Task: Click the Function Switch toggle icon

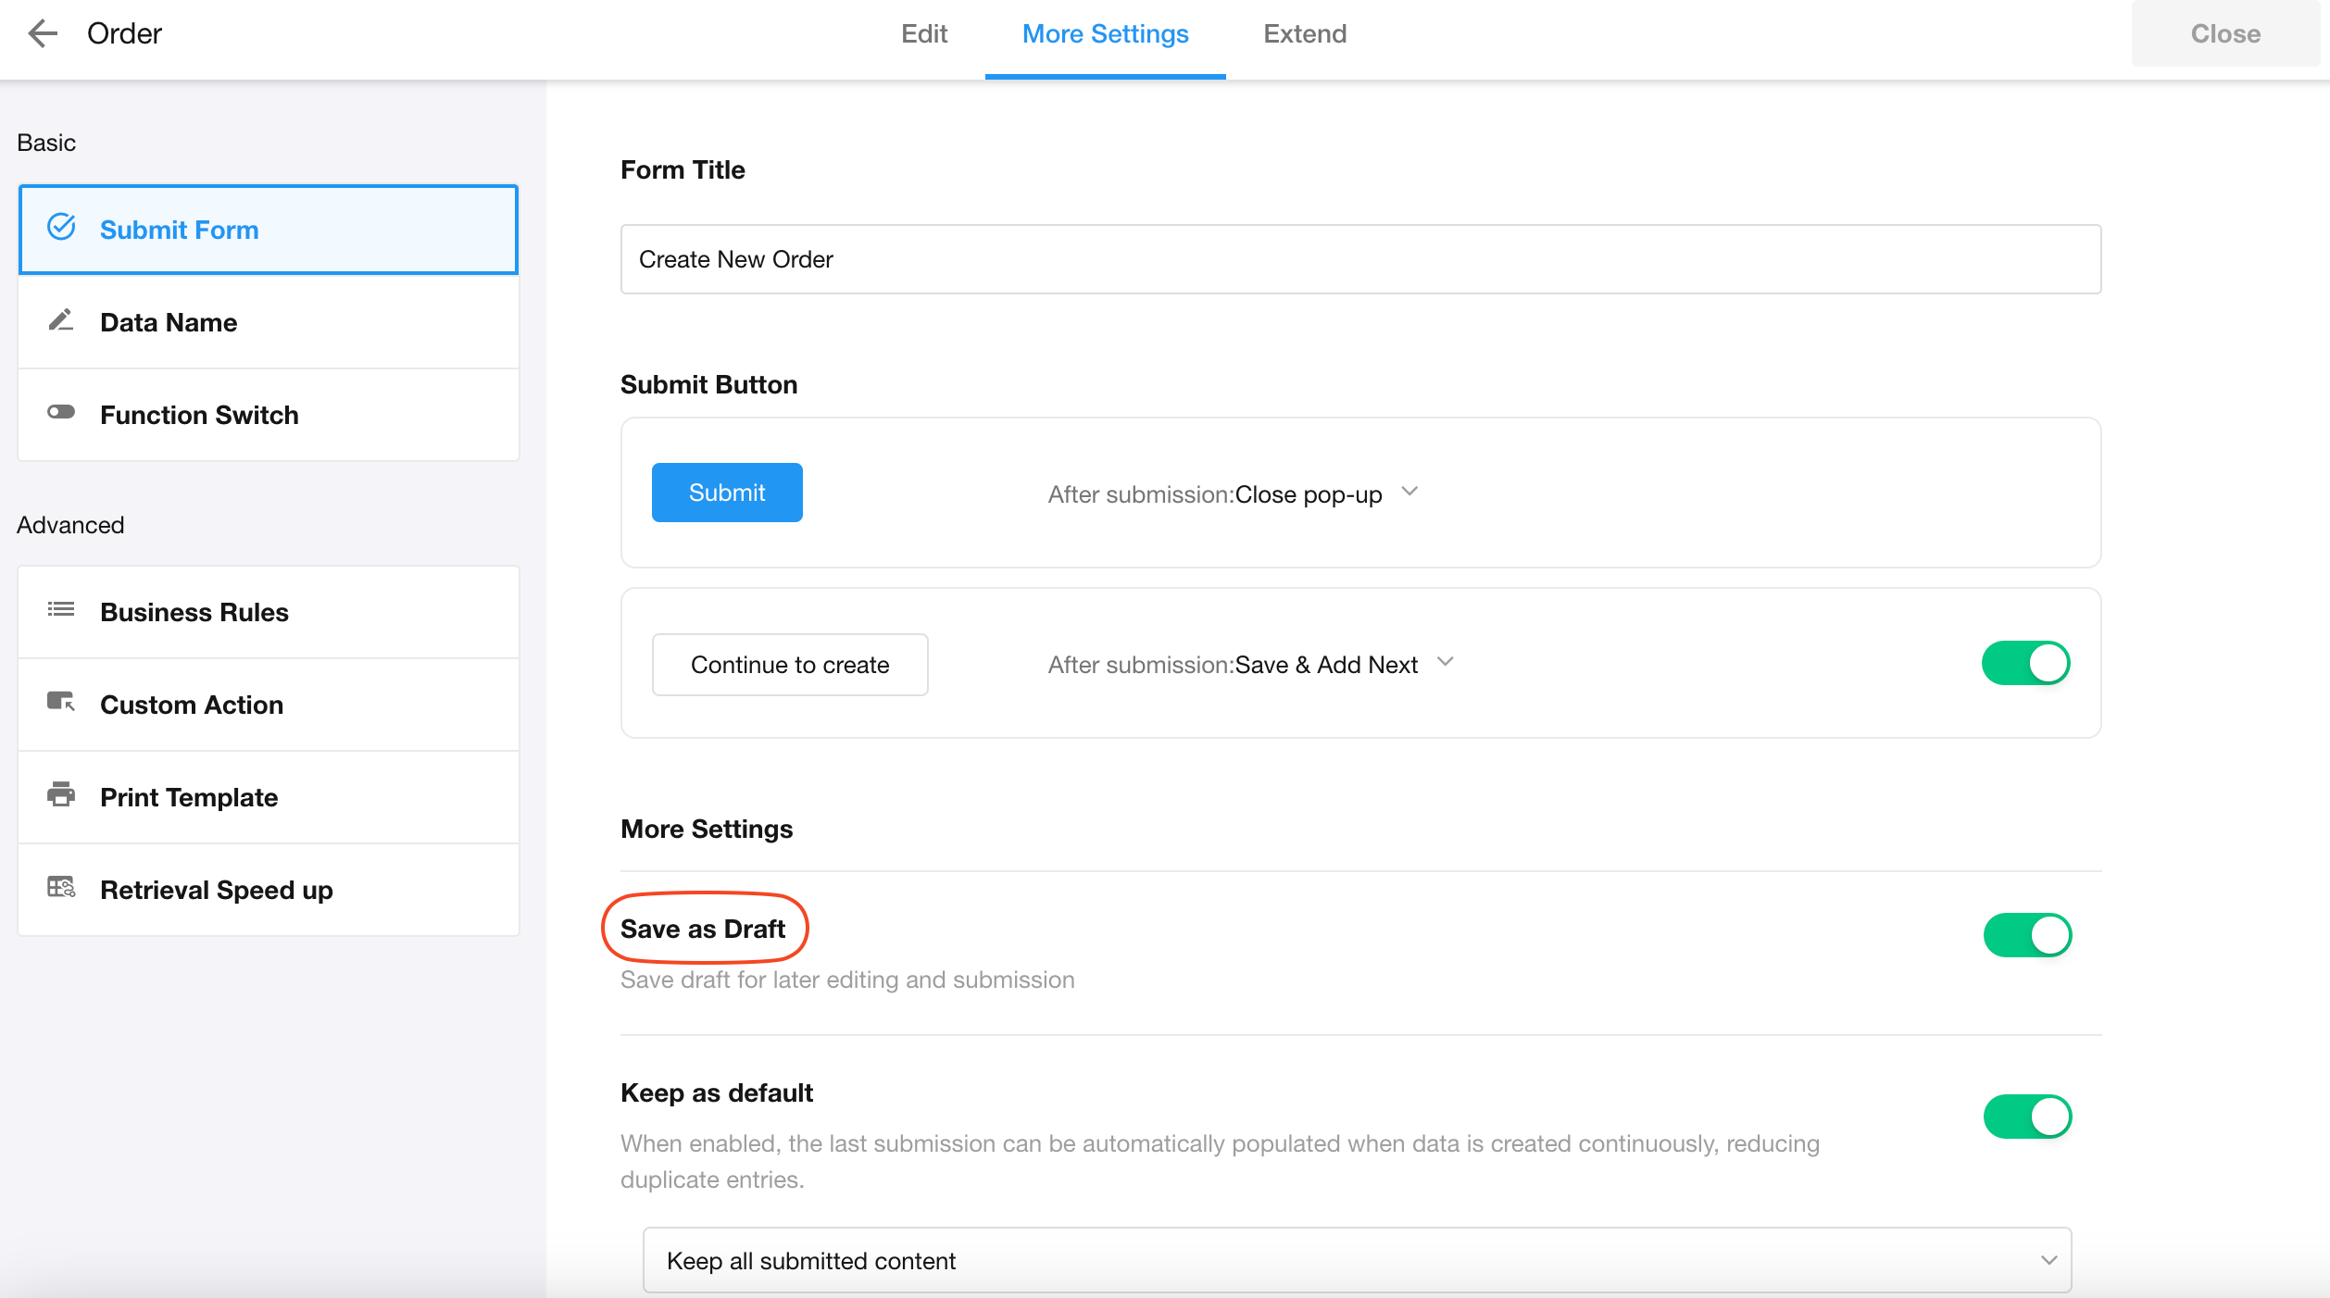Action: (x=61, y=413)
